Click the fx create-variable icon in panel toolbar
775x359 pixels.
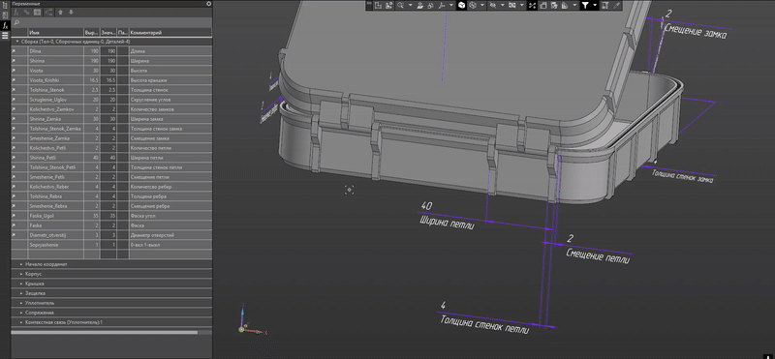click(16, 13)
